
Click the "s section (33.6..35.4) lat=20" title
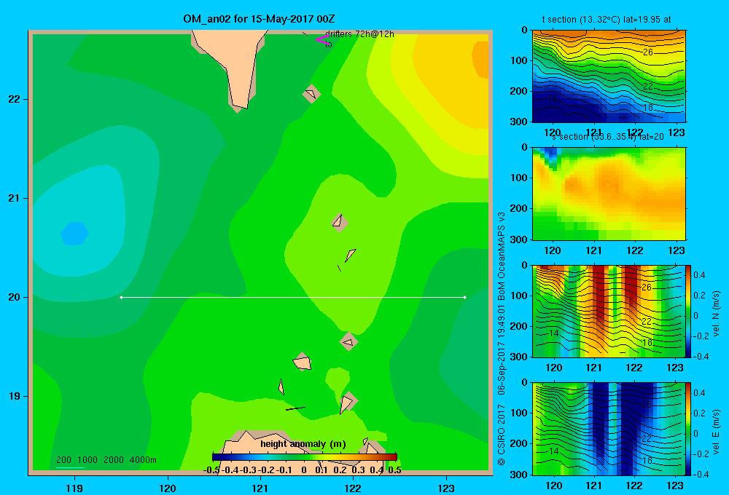[608, 137]
